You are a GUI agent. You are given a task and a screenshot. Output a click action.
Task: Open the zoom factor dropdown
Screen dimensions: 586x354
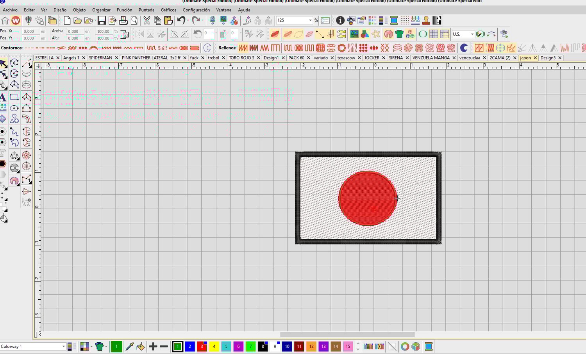[310, 20]
